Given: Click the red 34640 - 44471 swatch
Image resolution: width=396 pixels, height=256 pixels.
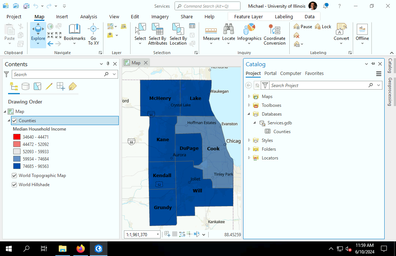Looking at the screenshot, I should 17,137.
